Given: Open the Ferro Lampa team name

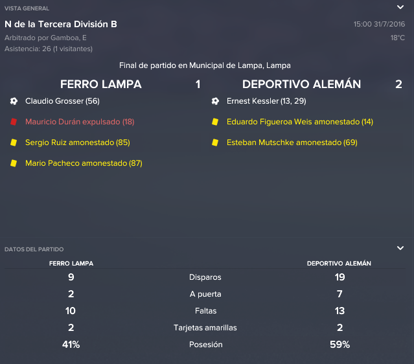Looking at the screenshot, I should pyautogui.click(x=101, y=84).
